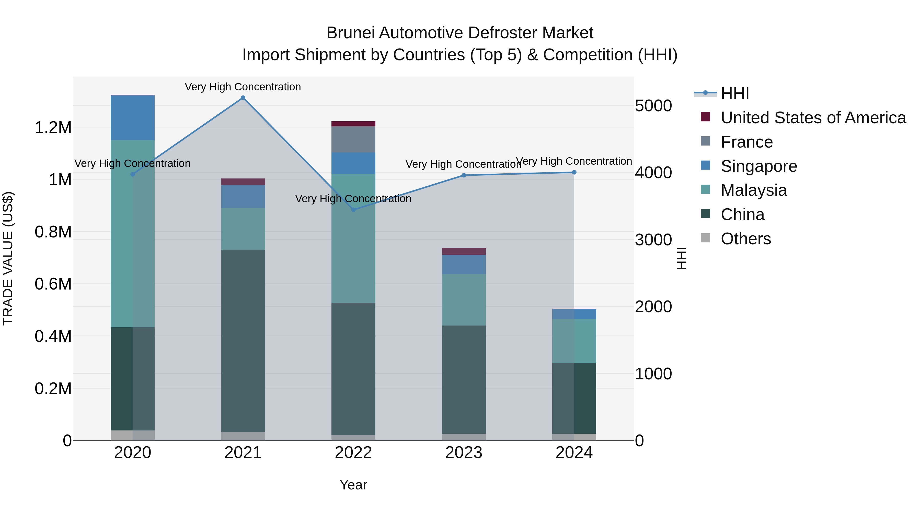The width and height of the screenshot is (920, 517).
Task: Toggle Others legend entry
Action: coord(736,239)
